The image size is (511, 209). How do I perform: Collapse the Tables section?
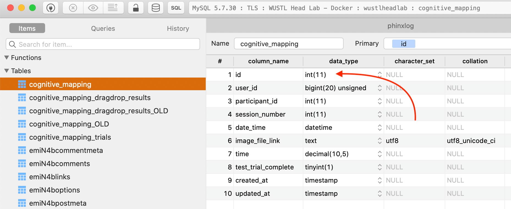[7, 71]
